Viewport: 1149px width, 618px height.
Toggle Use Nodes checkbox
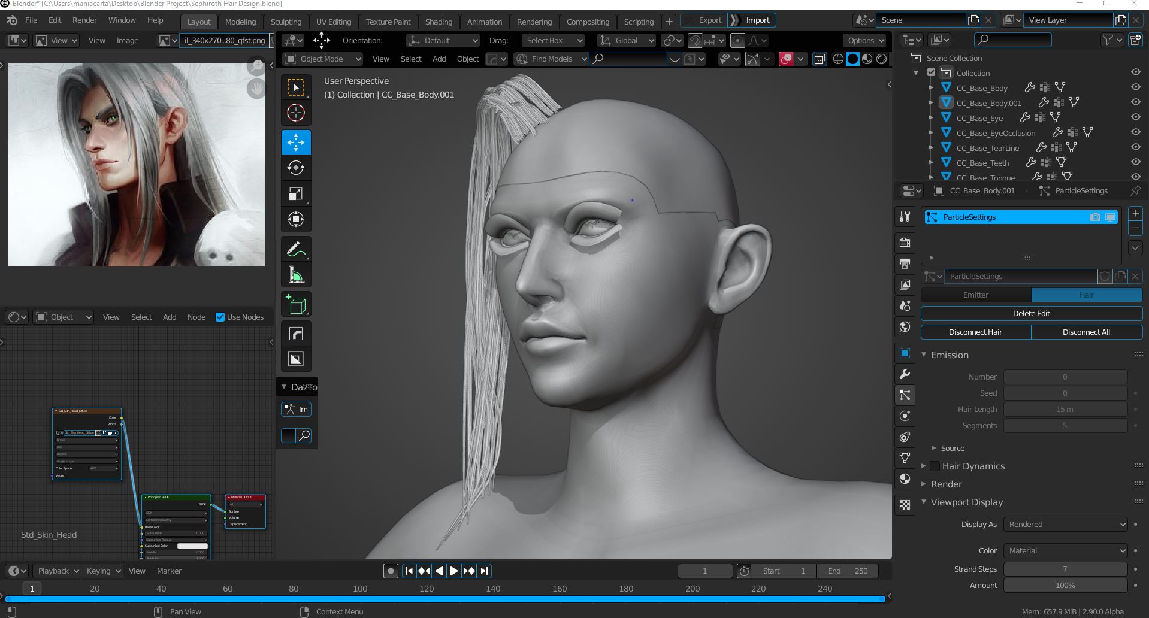tap(220, 317)
